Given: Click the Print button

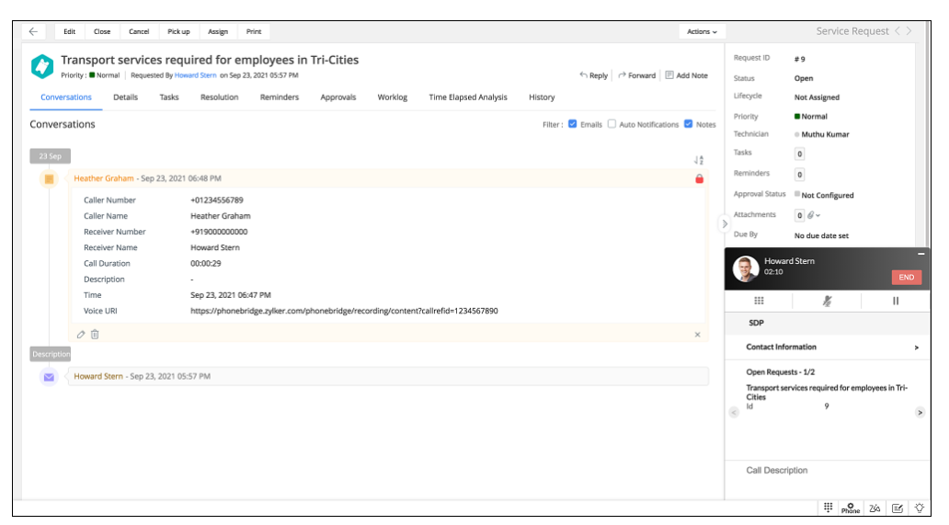Looking at the screenshot, I should 254,31.
